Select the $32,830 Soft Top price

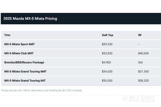tap(107, 53)
